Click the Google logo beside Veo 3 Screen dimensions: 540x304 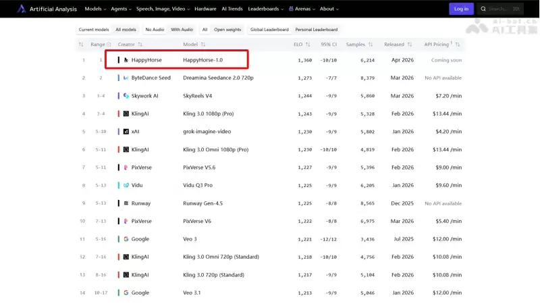click(x=126, y=239)
